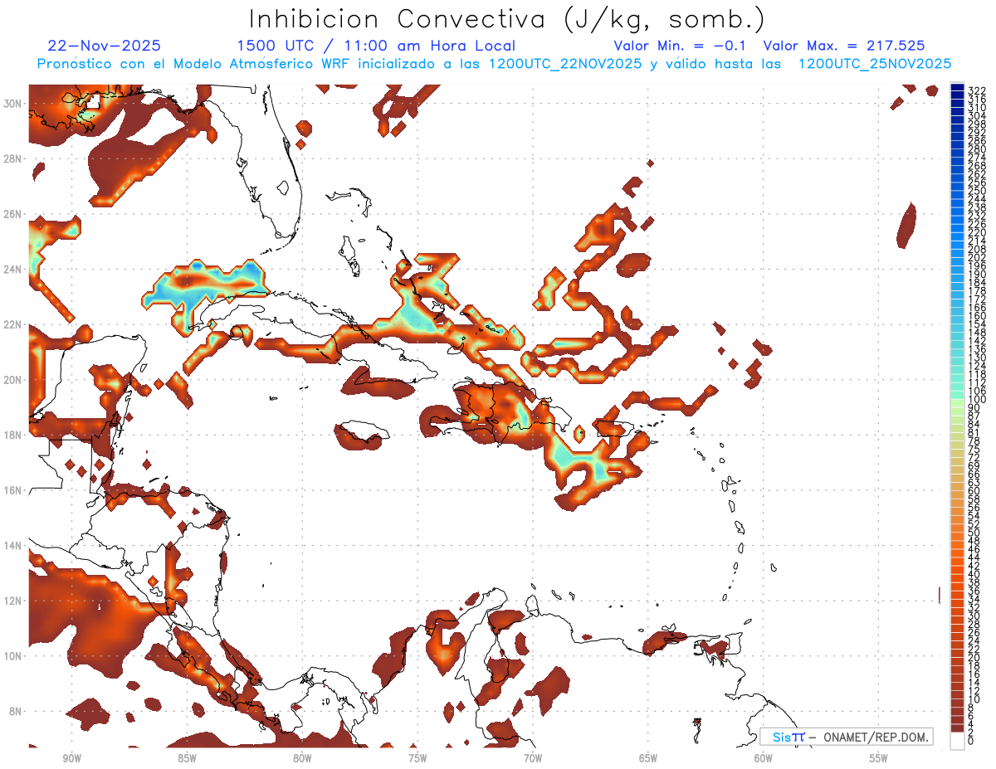
Task: Click the colorbar value 220
Action: (977, 232)
